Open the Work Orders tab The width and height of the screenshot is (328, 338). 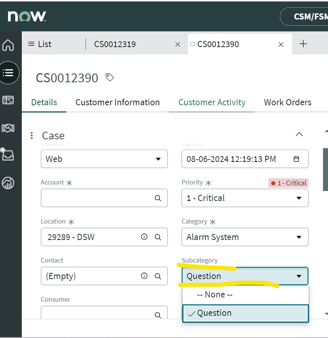click(x=287, y=102)
